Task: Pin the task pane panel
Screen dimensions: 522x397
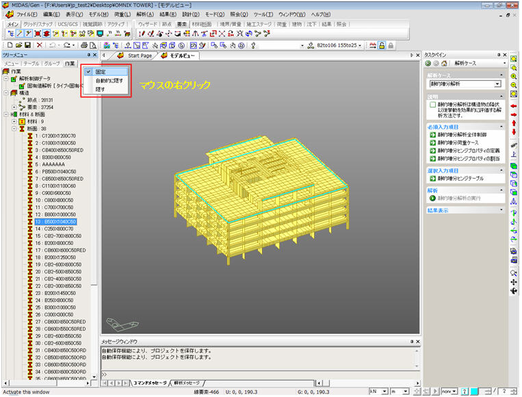Action: [499, 55]
